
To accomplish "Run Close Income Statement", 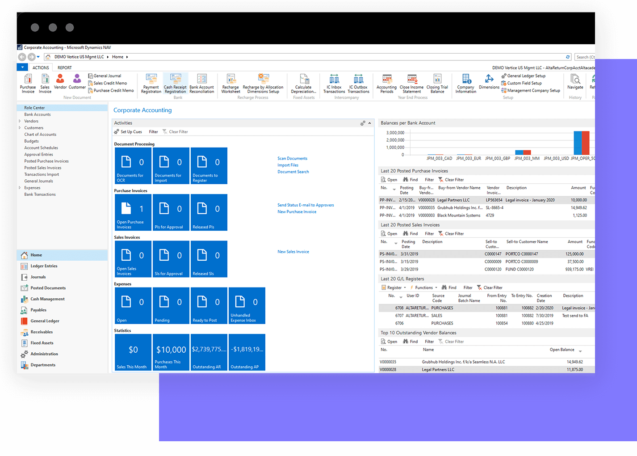I will coord(412,84).
